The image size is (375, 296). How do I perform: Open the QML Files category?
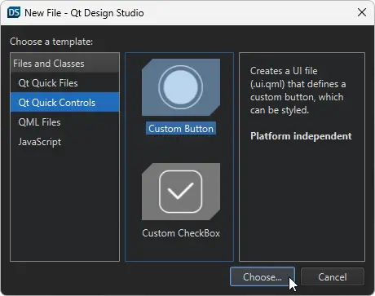pyautogui.click(x=64, y=122)
